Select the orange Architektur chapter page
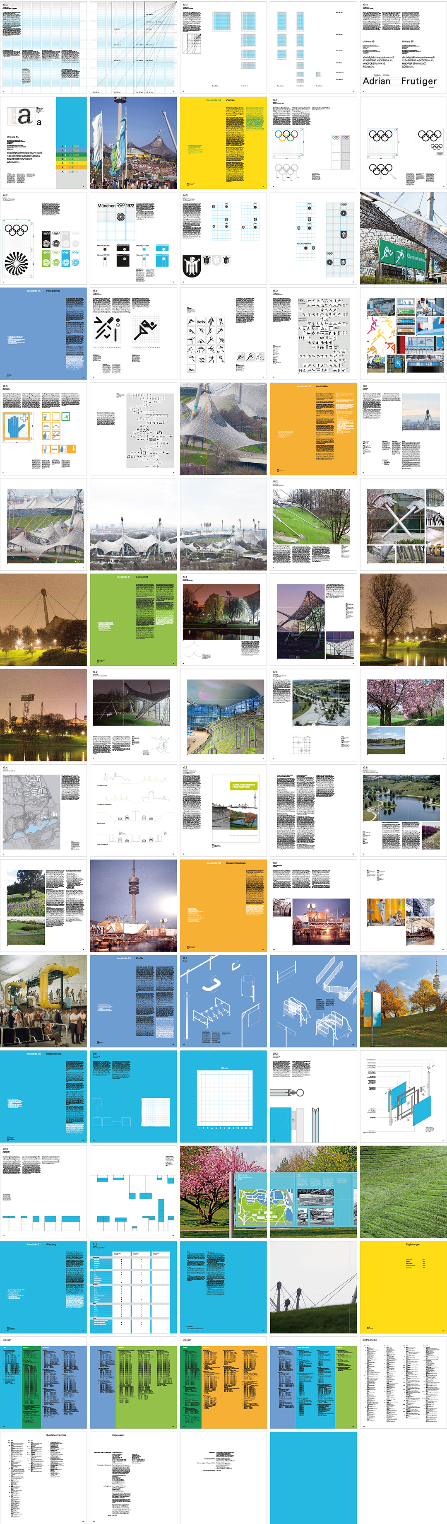The image size is (447, 1524). [313, 428]
